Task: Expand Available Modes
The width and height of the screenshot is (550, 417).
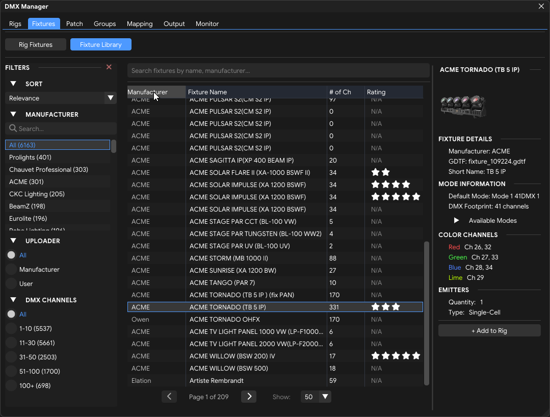Action: [456, 220]
